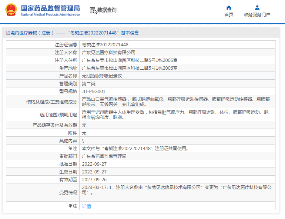Open the 详情 link

(x=86, y=206)
